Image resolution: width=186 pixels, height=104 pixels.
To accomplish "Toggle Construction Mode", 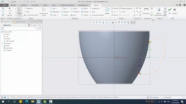I will (44, 12).
